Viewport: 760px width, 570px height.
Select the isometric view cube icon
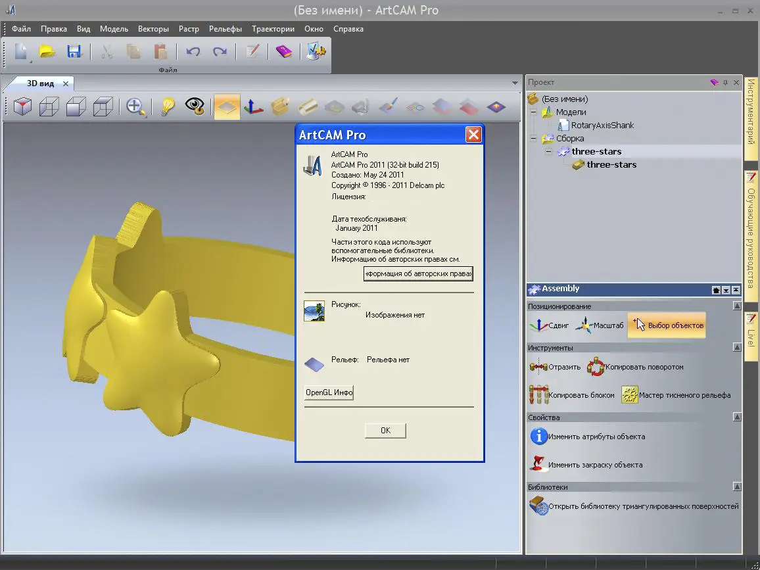[x=23, y=106]
